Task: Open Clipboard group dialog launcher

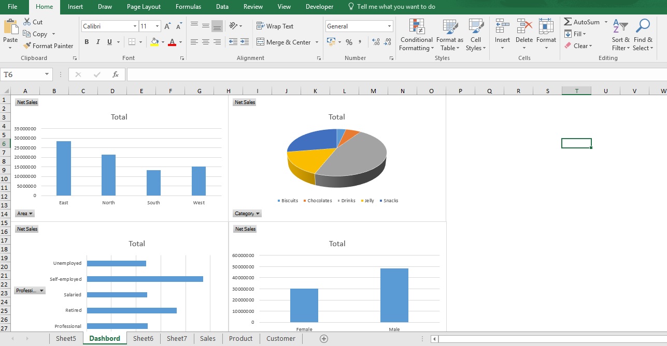Action: [75, 58]
